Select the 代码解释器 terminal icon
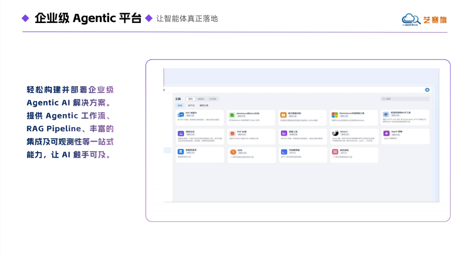The height and width of the screenshot is (257, 462). (284, 152)
